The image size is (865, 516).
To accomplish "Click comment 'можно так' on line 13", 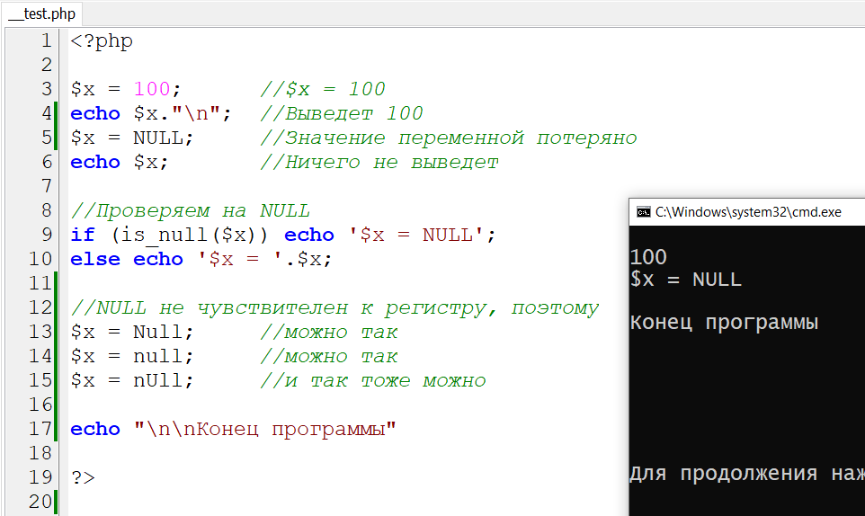I will point(341,332).
